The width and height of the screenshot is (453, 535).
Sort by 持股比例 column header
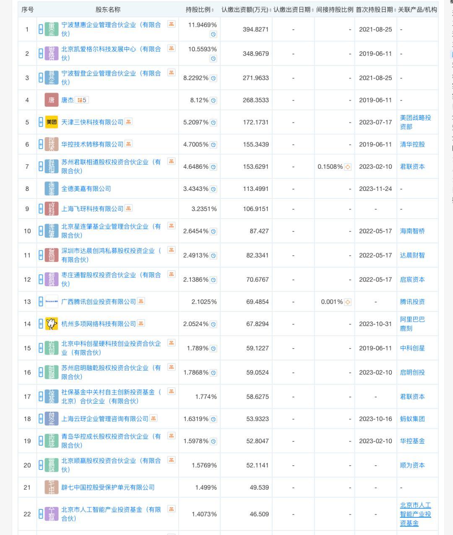[x=200, y=9]
